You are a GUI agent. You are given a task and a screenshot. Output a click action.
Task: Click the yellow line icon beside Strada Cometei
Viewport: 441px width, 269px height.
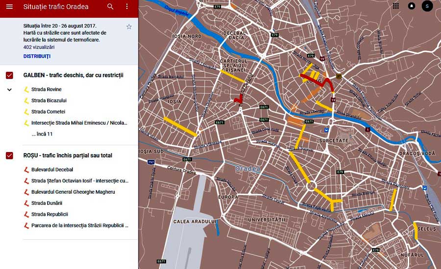click(x=26, y=112)
